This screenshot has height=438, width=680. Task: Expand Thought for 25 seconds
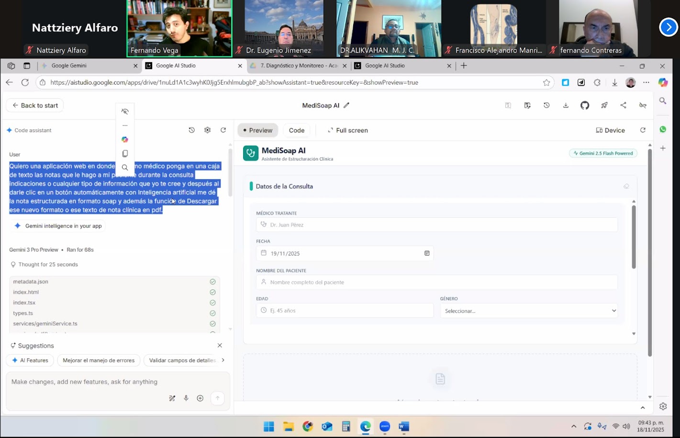tap(44, 264)
